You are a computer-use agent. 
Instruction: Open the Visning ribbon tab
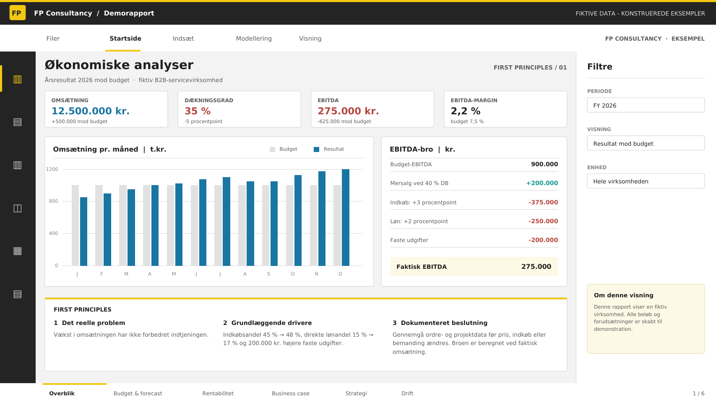(310, 39)
